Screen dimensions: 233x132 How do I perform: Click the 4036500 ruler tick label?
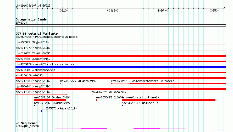pos(213,10)
